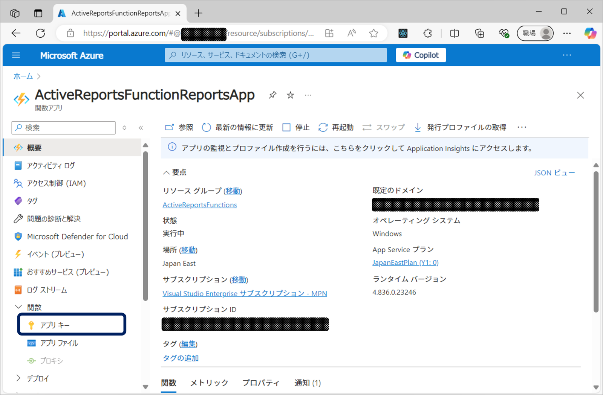Open the Azure portal hamburger menu
Viewport: 603px width, 395px height.
pos(16,55)
